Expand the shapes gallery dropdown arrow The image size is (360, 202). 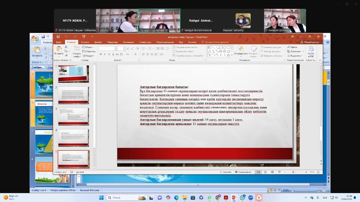(x=232, y=55)
